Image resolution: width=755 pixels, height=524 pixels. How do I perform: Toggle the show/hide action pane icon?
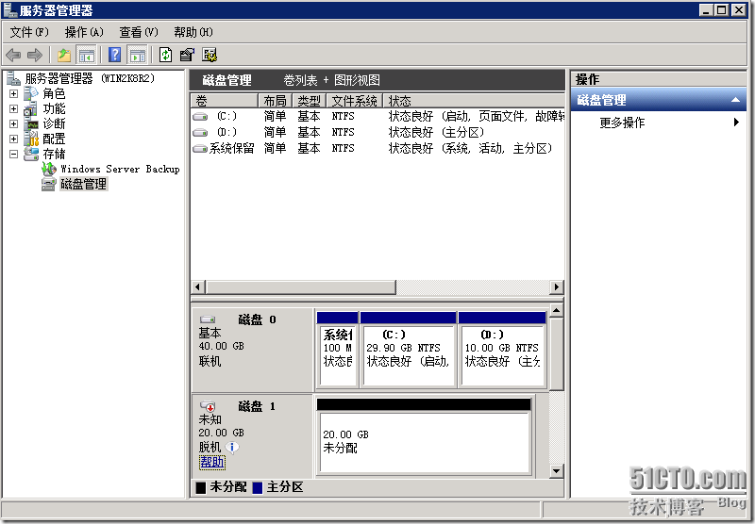pos(137,55)
